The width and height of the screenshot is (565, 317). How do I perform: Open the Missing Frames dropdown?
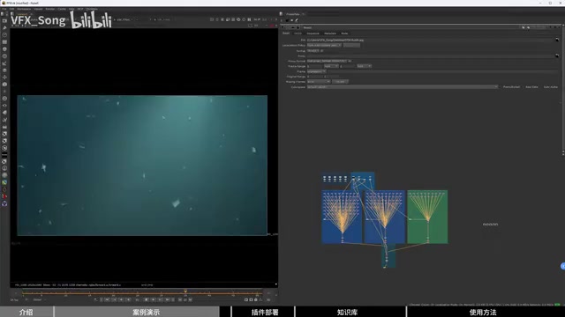(x=319, y=82)
